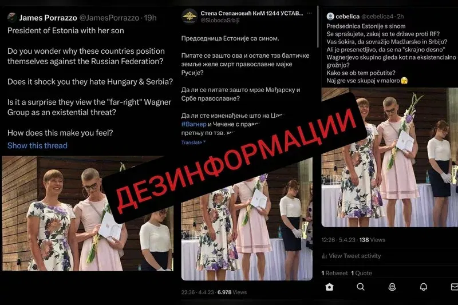Click the bar chart icon beside View Tweet activity
The width and height of the screenshot is (458, 305).
coord(324,256)
